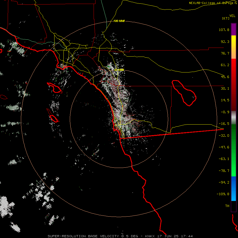
Task: Click the -63.1 legend value
Action: pyautogui.click(x=224, y=159)
